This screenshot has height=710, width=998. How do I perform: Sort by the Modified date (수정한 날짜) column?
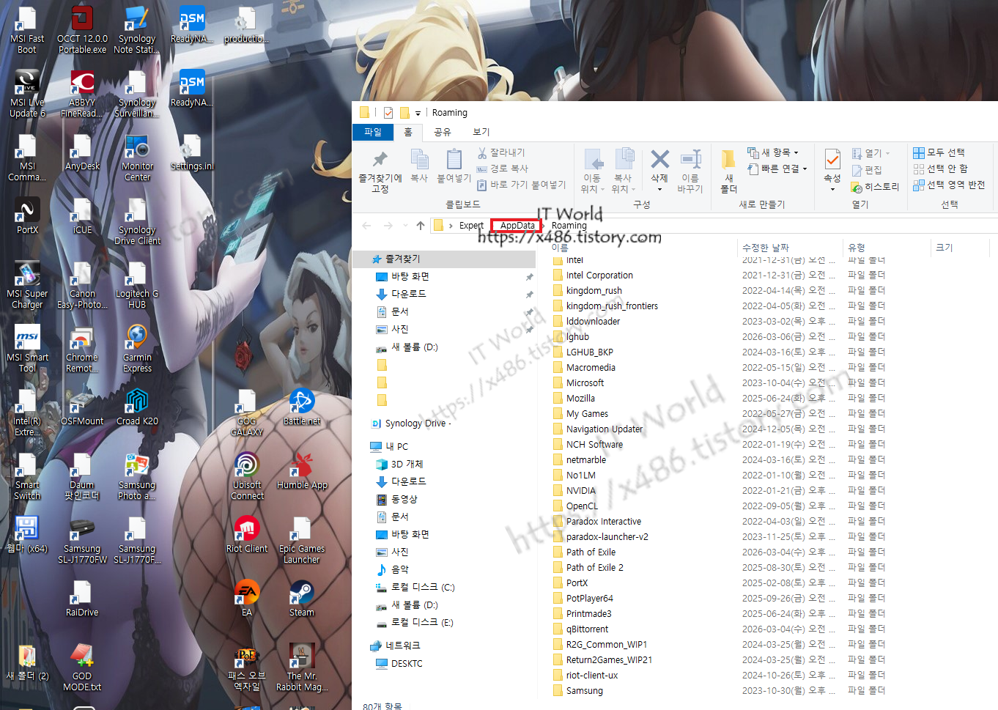[790, 248]
